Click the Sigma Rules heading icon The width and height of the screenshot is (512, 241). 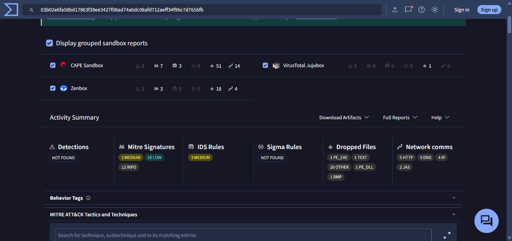(261, 147)
